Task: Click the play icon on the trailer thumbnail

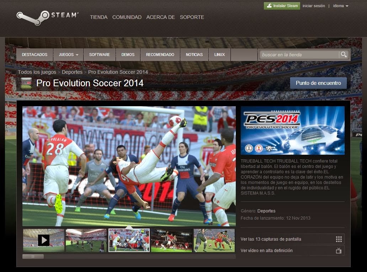Action: pyautogui.click(x=43, y=240)
